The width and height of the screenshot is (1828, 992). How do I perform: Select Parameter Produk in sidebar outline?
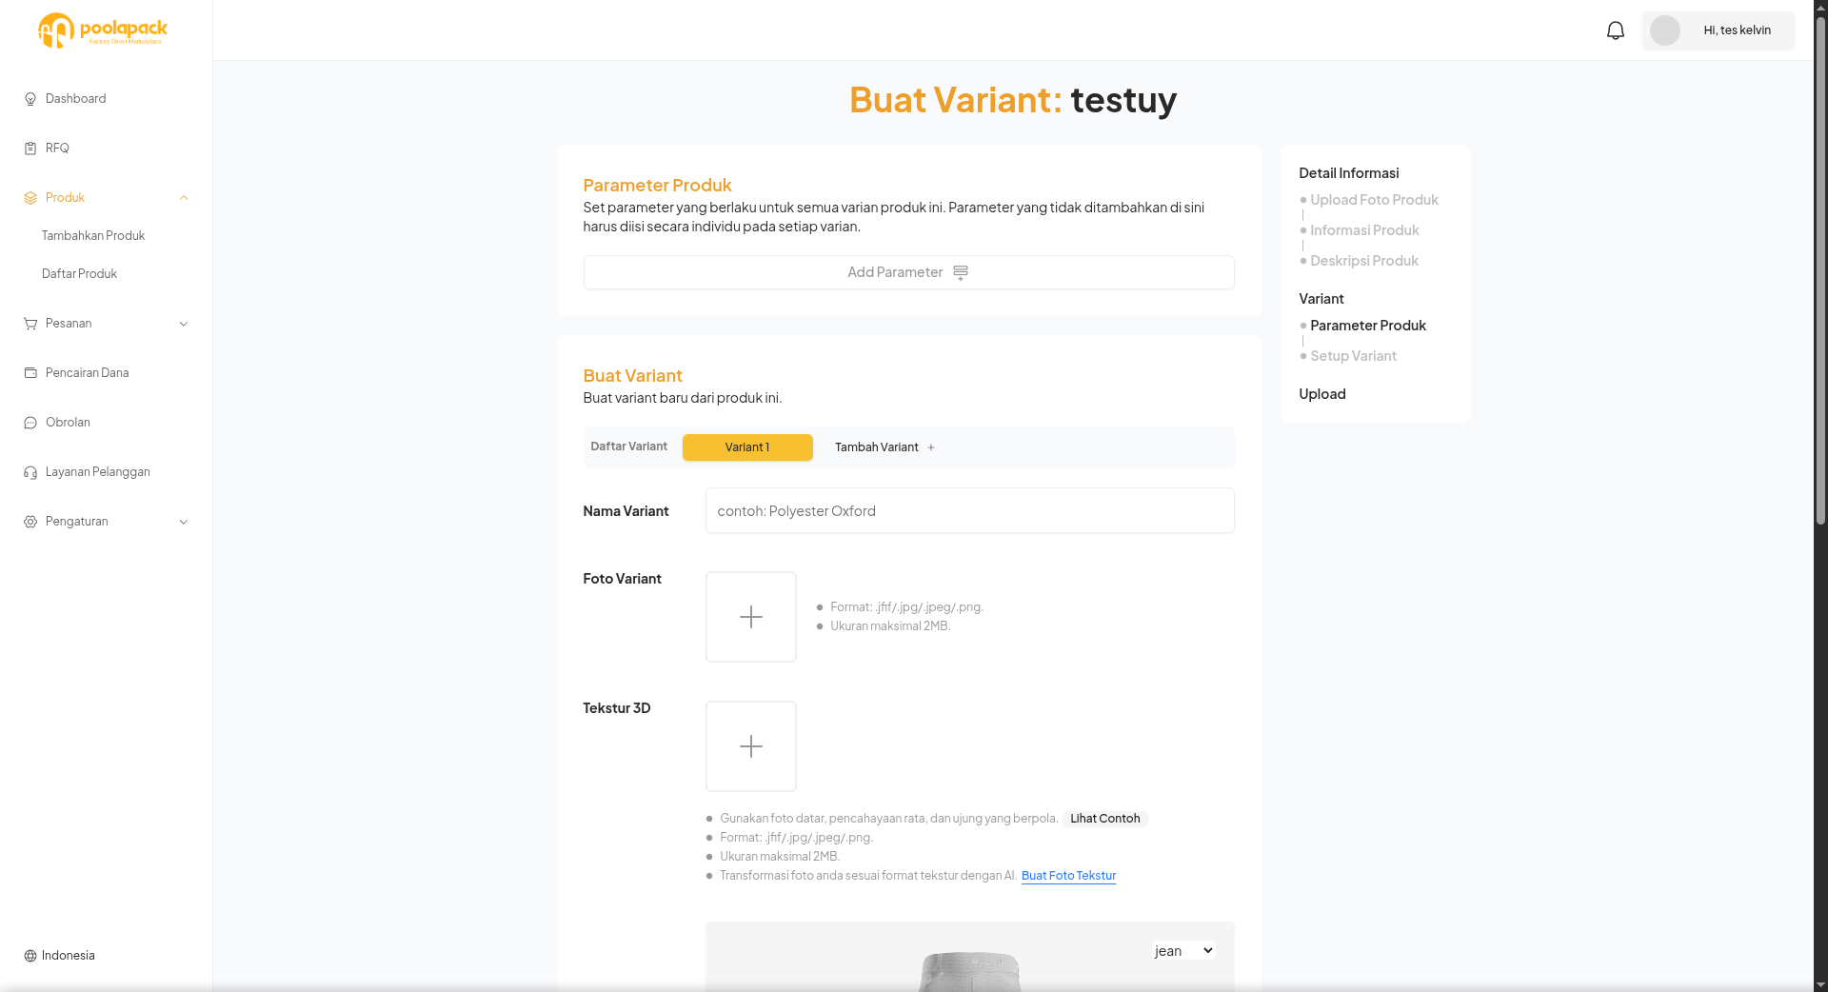1368,326
